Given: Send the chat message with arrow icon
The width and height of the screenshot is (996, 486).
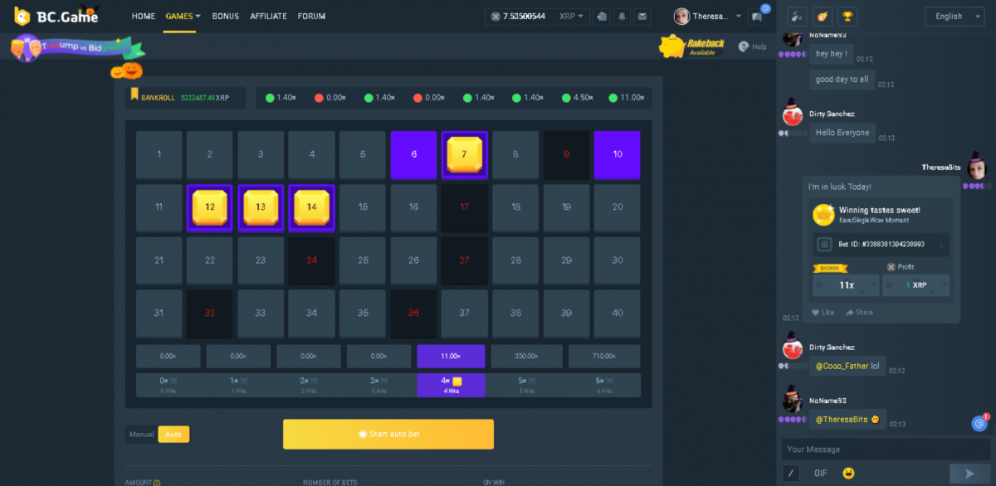Looking at the screenshot, I should click(x=967, y=473).
